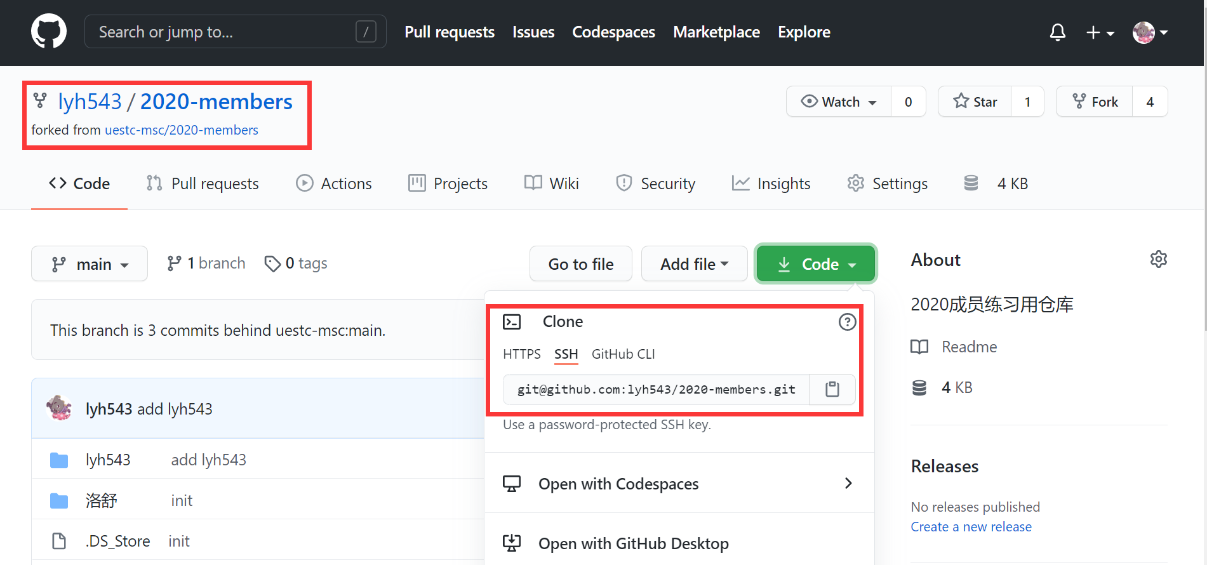
Task: Open the 2020-members repository link
Action: pyautogui.click(x=216, y=102)
